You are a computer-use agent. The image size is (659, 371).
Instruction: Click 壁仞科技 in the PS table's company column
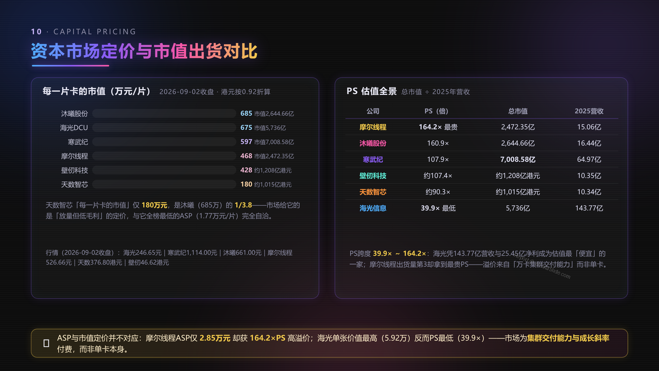(x=373, y=176)
